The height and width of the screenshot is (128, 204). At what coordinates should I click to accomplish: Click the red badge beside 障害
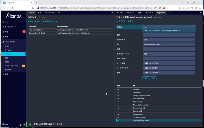tap(24, 32)
